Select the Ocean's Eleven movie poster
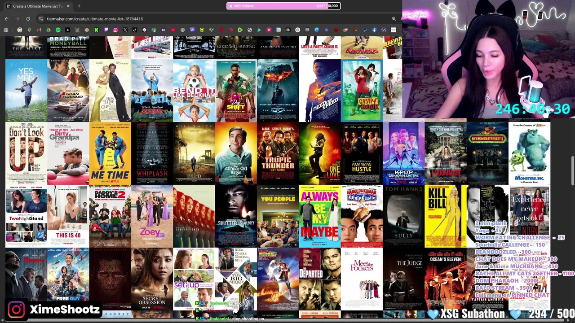This screenshot has height=323, width=575. click(x=445, y=279)
